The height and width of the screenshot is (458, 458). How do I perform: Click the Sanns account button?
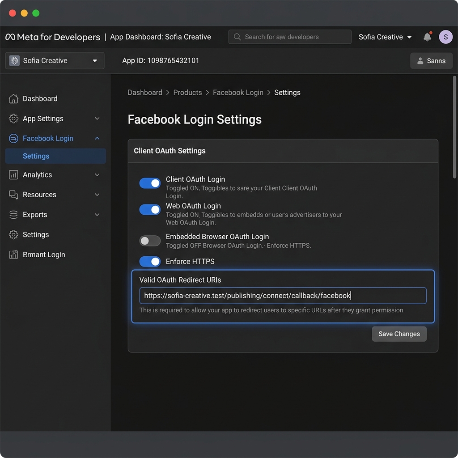click(431, 60)
